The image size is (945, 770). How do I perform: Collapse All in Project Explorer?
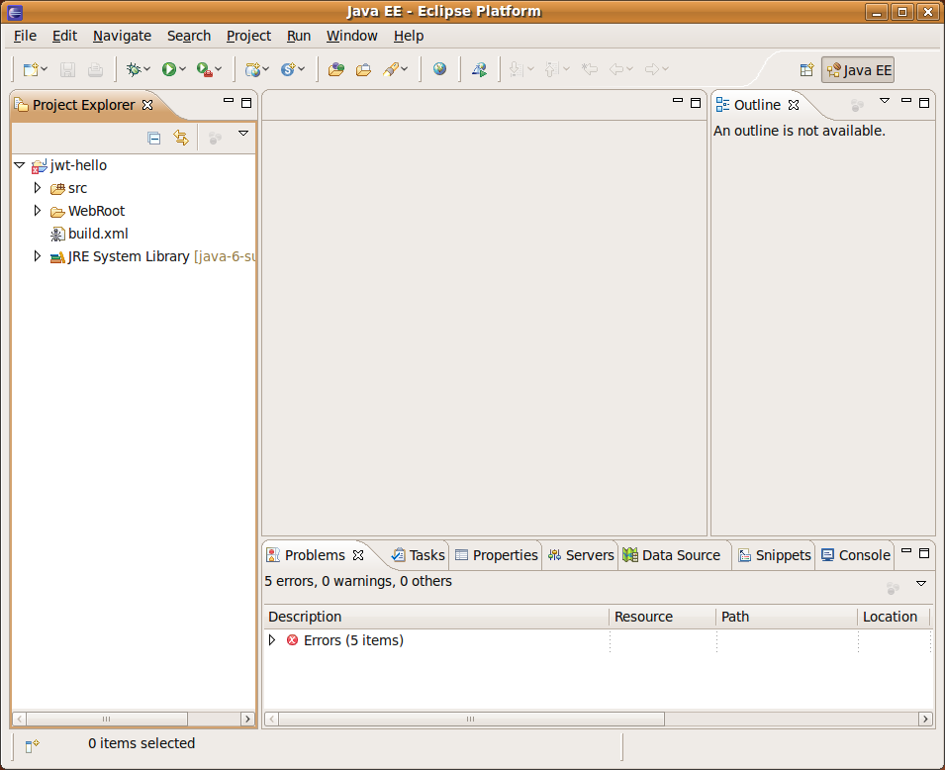coord(154,139)
